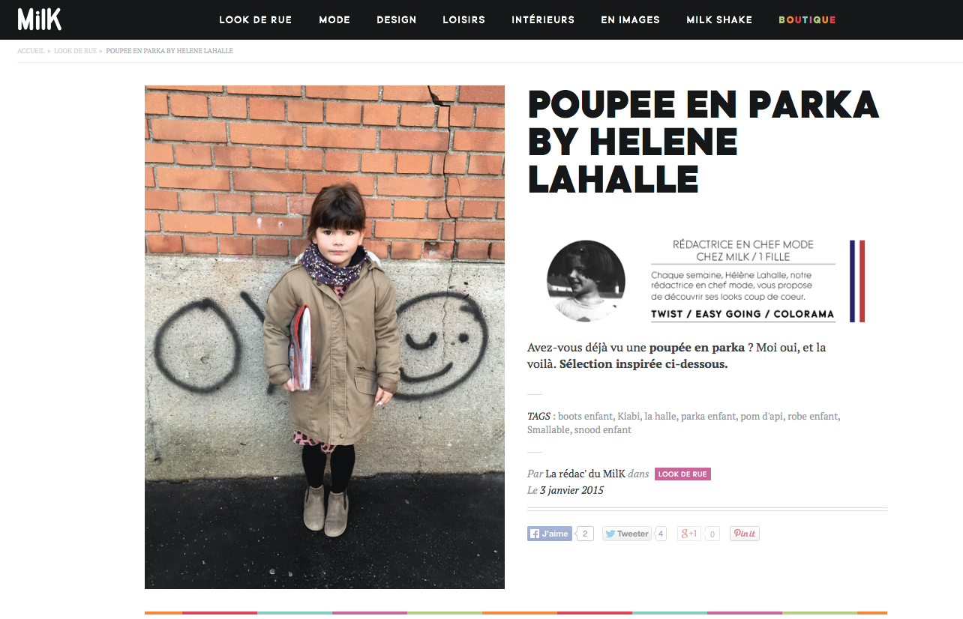This screenshot has height=619, width=963.
Task: Open the LOISIRS menu item
Action: (463, 19)
